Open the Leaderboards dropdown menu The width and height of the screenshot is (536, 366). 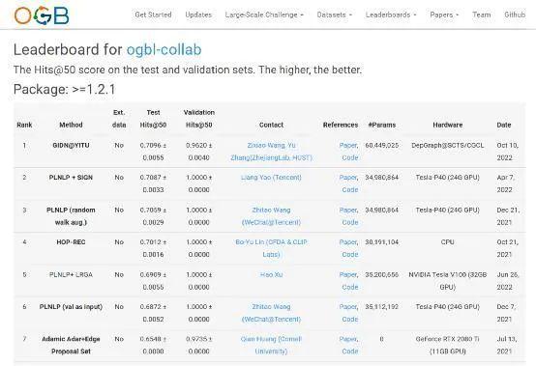(391, 15)
